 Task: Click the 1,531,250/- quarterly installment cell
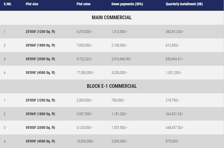[x=174, y=73]
